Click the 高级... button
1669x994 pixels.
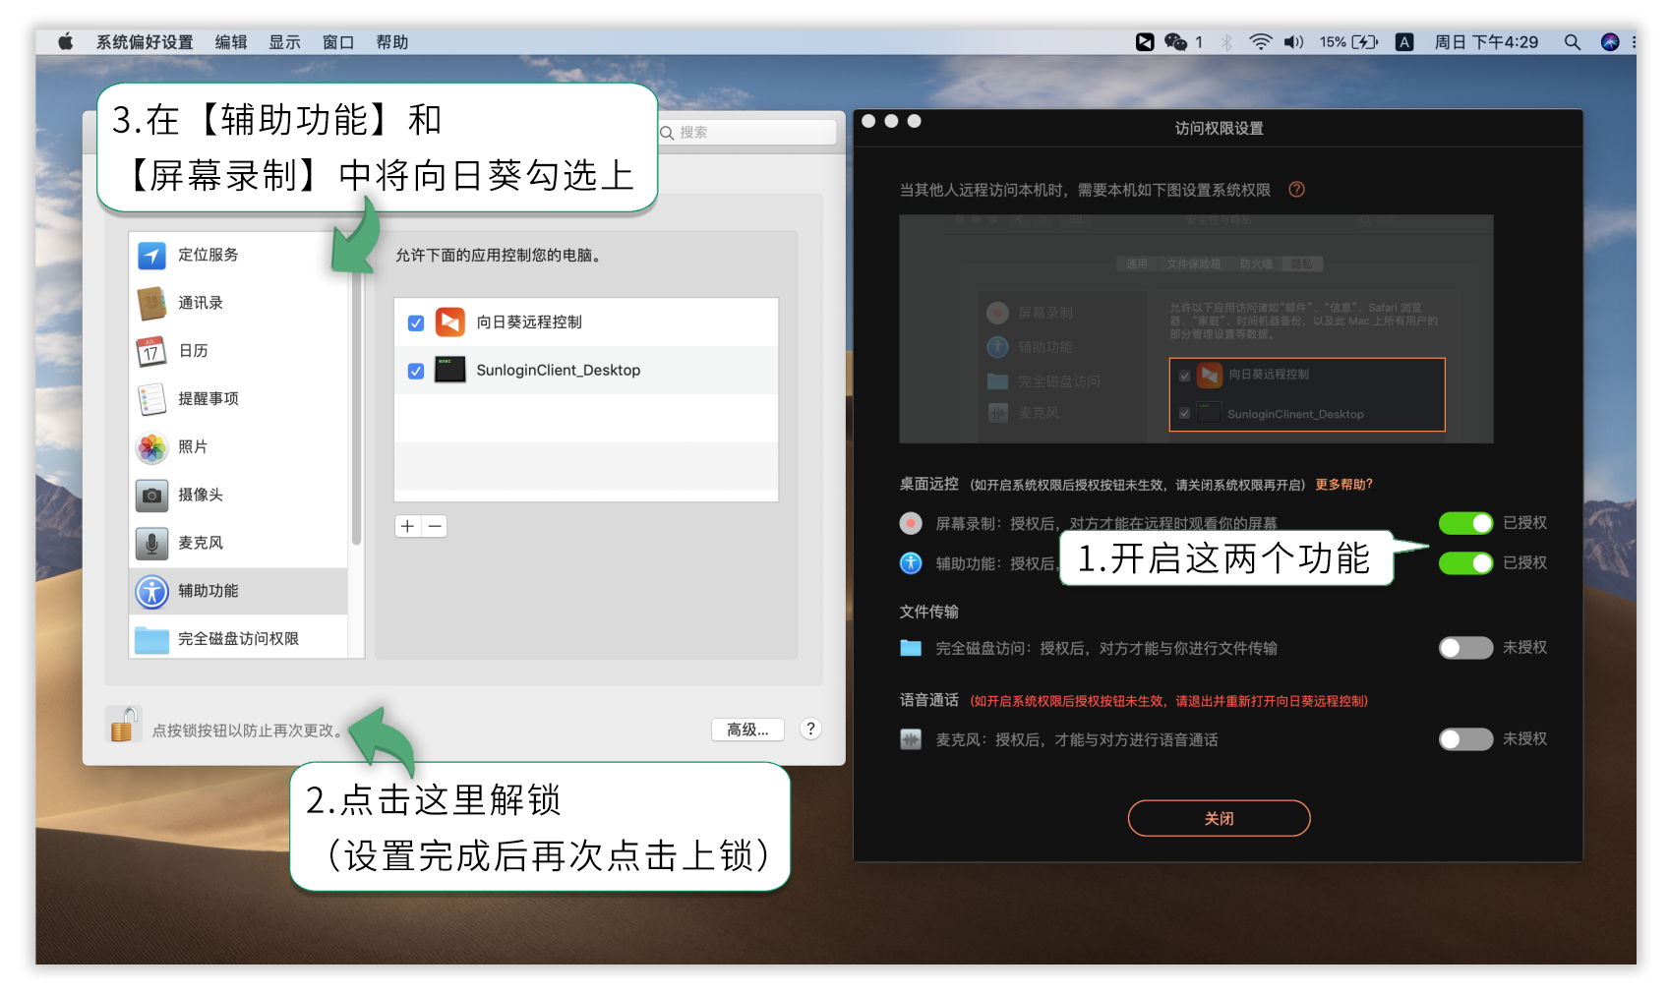click(x=747, y=730)
